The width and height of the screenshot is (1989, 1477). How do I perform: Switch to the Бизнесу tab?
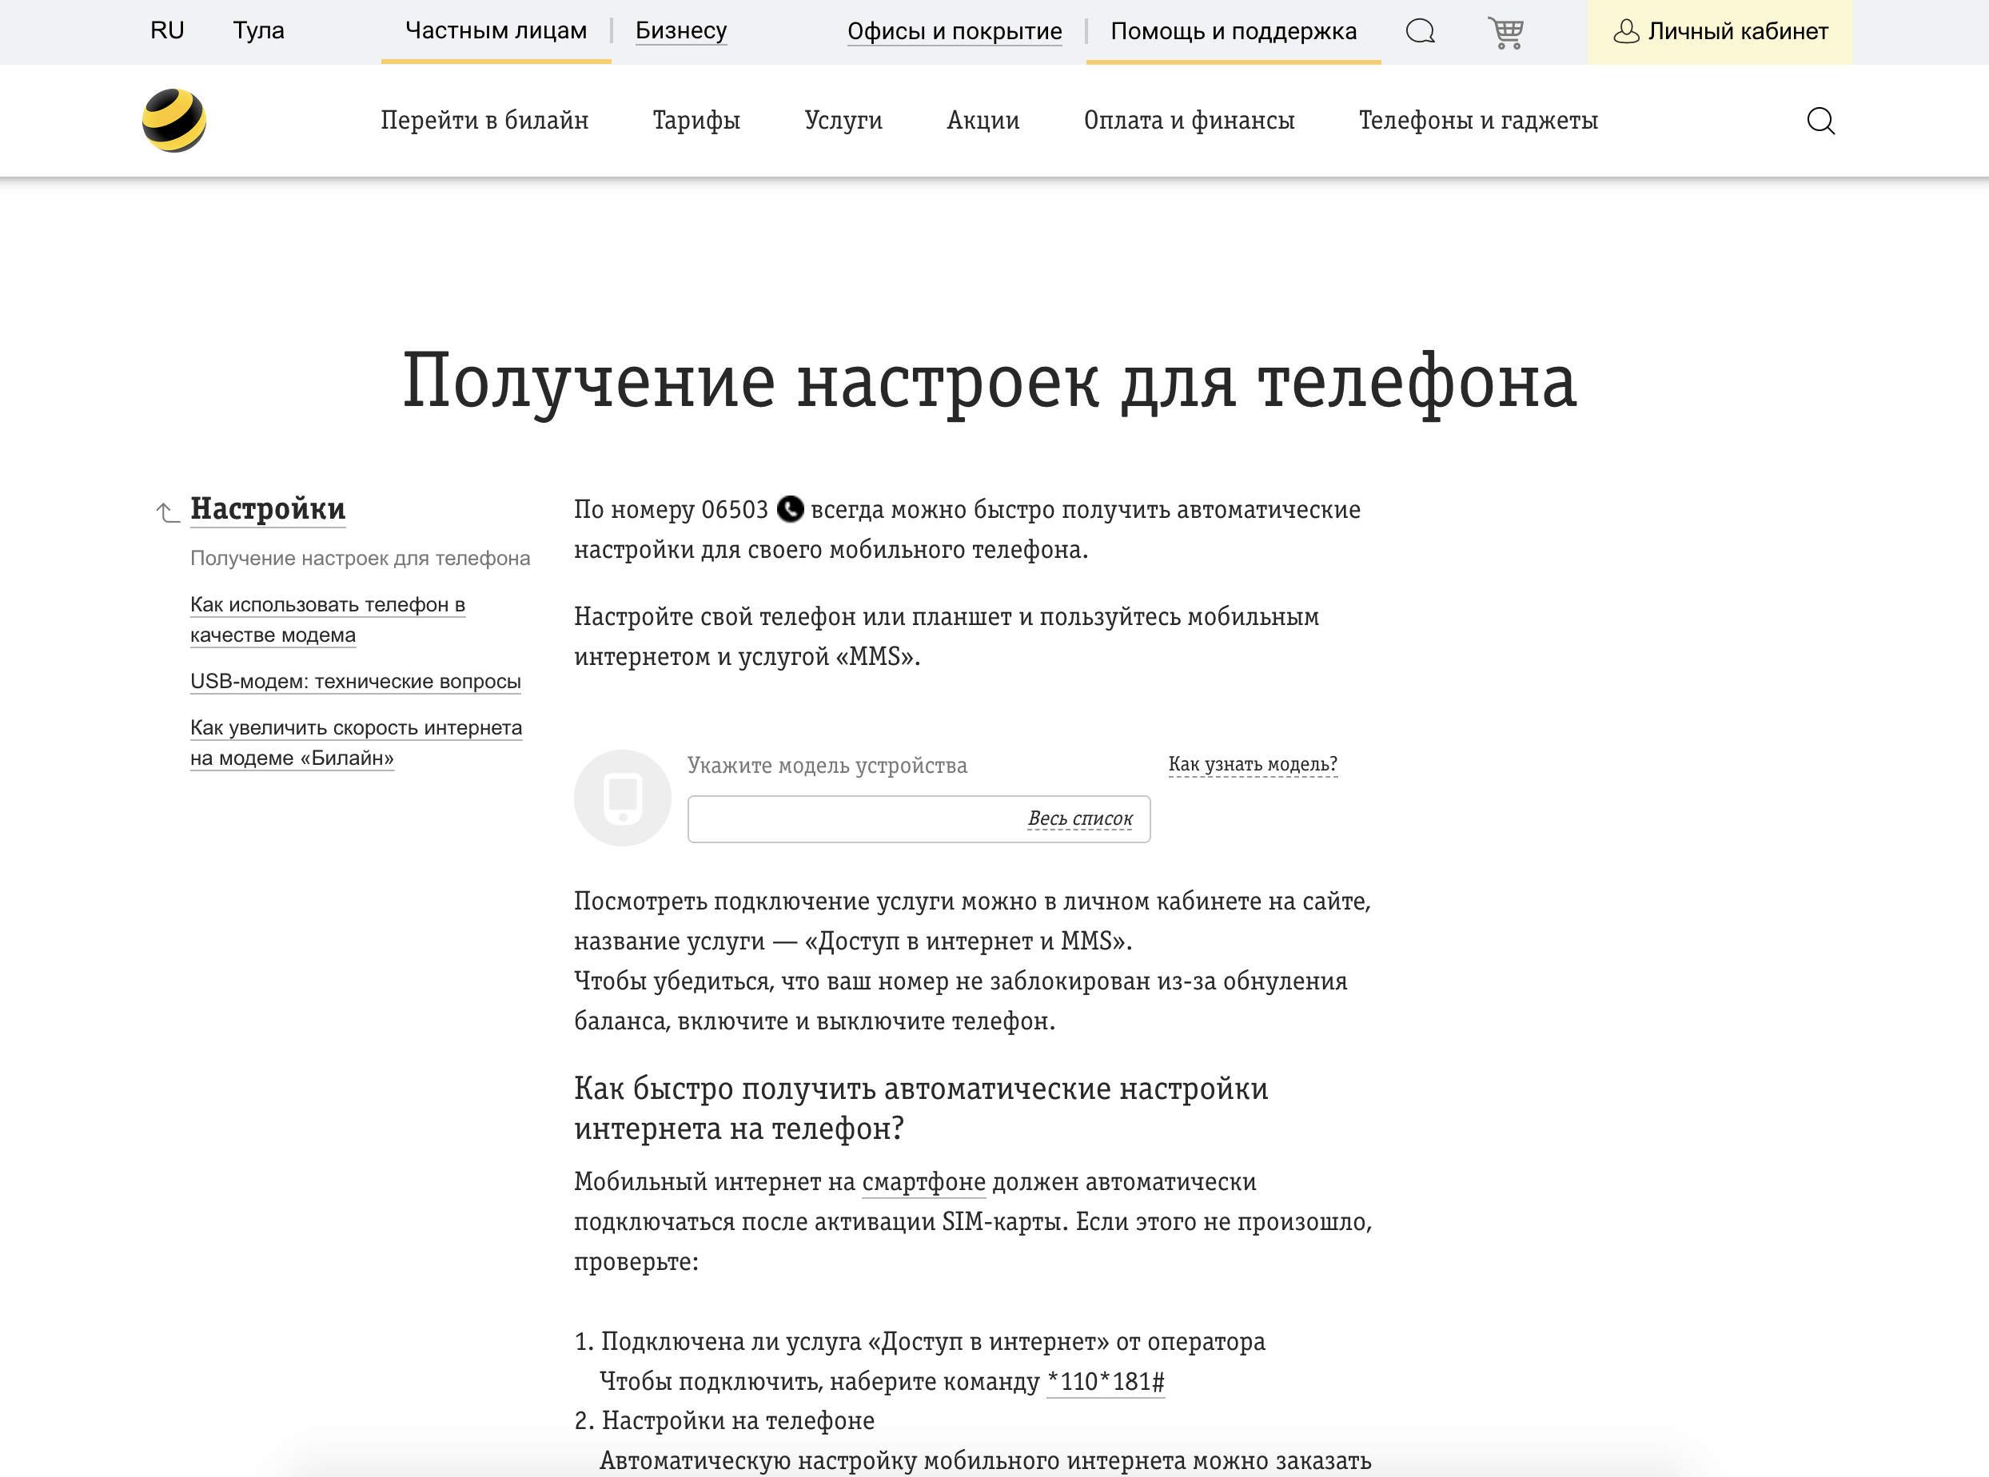(x=680, y=31)
